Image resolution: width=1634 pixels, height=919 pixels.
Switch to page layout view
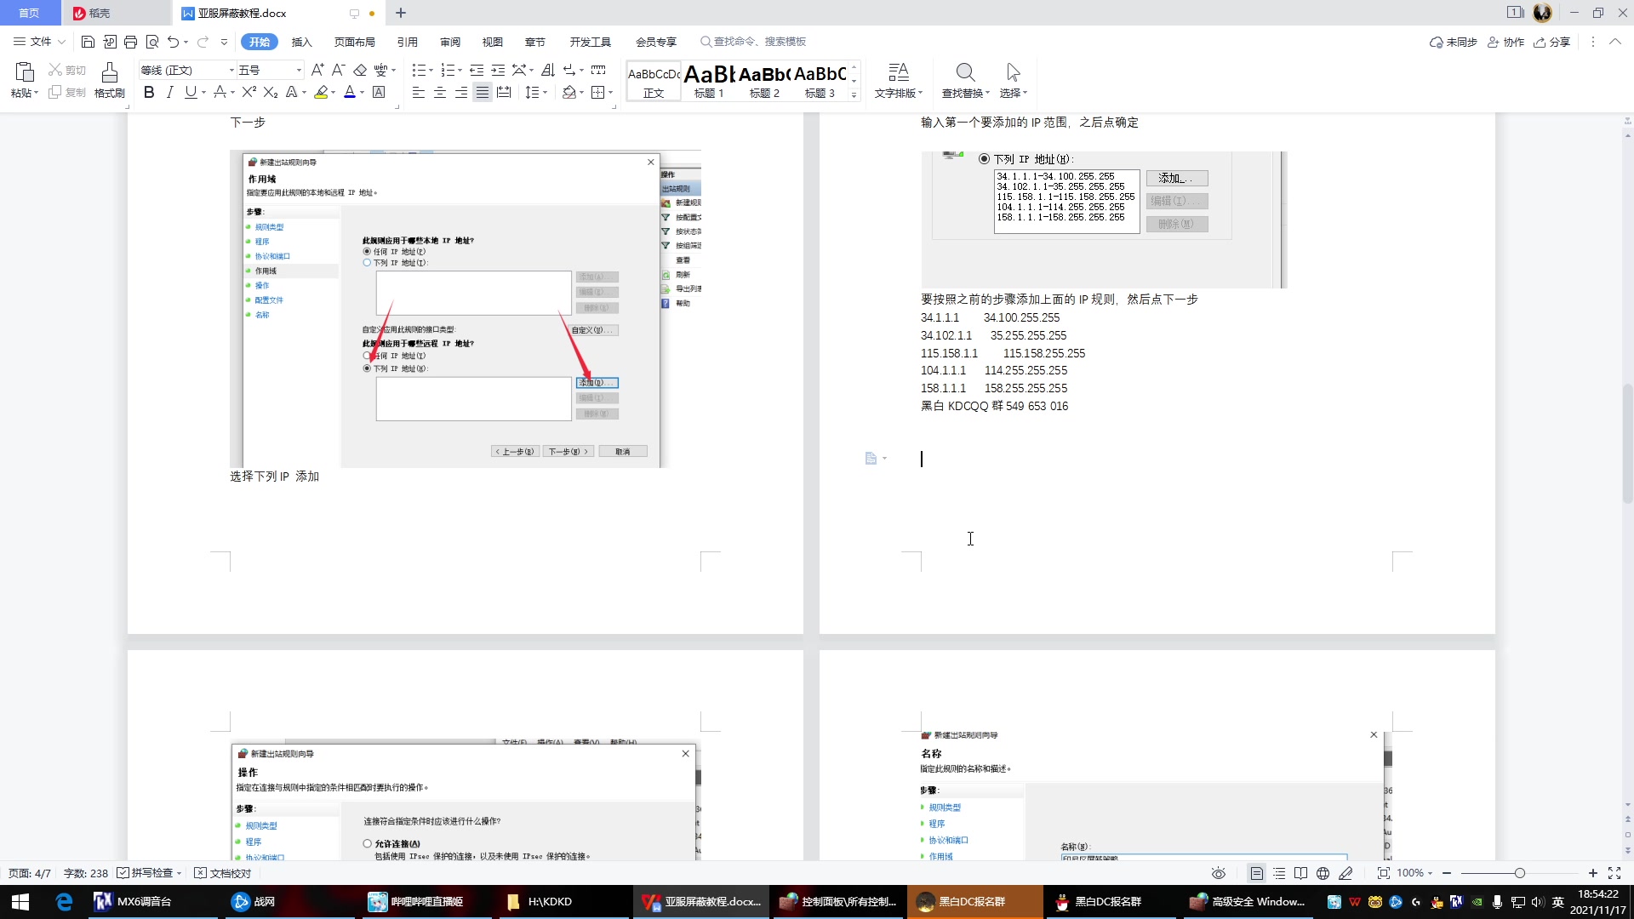pos(1256,873)
